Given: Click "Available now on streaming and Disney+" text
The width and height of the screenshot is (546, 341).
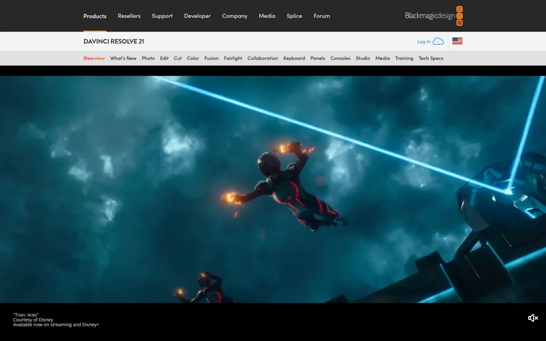Looking at the screenshot, I should click(56, 325).
